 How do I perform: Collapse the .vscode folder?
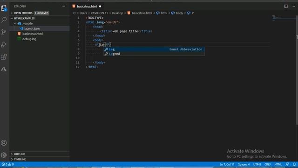tap(15, 23)
